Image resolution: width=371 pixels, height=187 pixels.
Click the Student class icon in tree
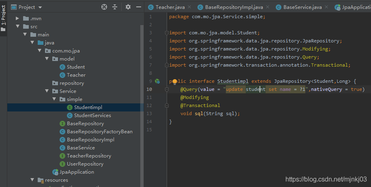(x=62, y=67)
